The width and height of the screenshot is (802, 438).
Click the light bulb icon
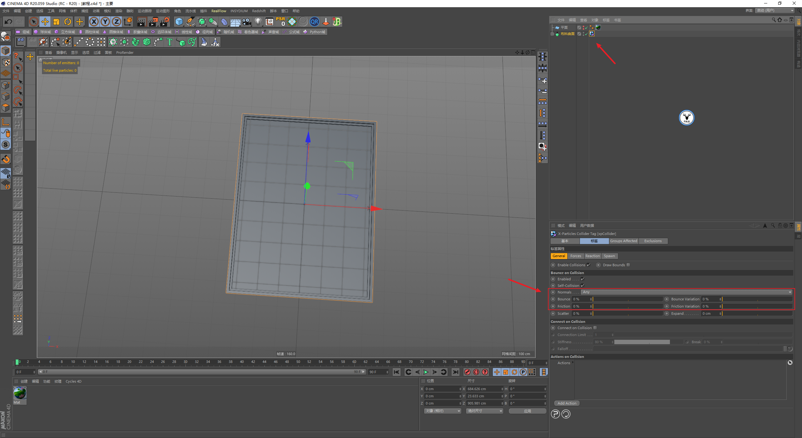tap(258, 22)
